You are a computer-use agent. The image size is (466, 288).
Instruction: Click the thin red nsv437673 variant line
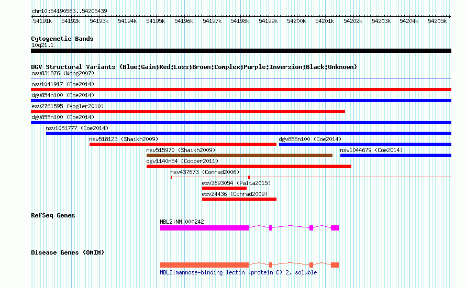(x=311, y=177)
